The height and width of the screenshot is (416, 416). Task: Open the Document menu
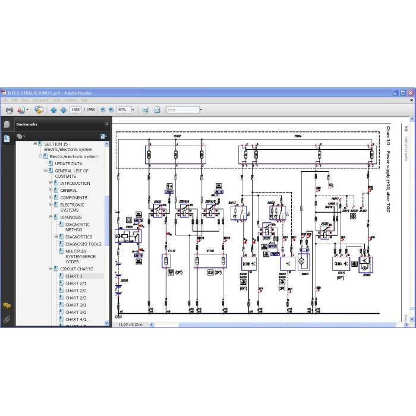point(40,100)
